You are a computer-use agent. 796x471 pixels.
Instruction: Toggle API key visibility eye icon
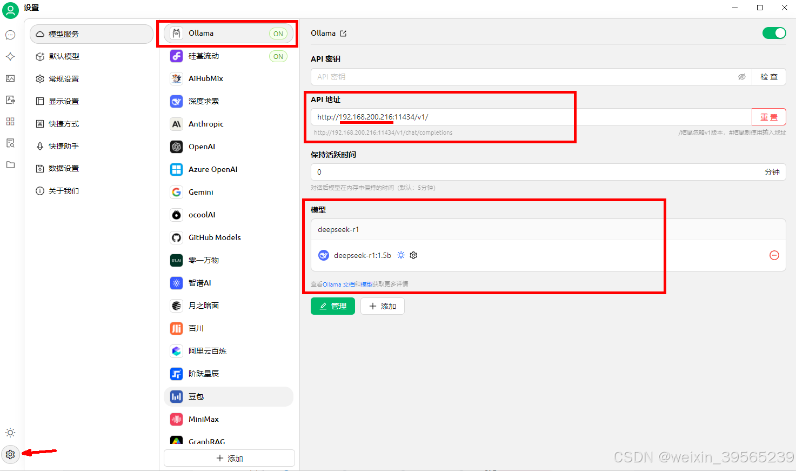[x=742, y=77]
